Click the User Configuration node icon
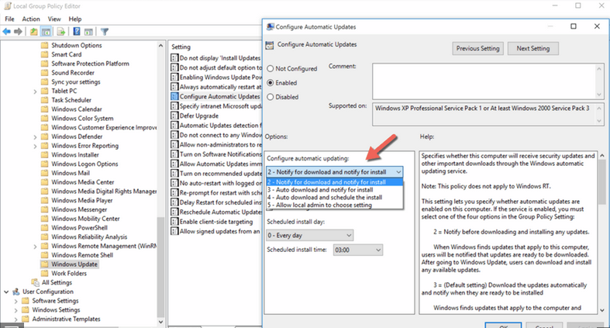 click(x=16, y=292)
